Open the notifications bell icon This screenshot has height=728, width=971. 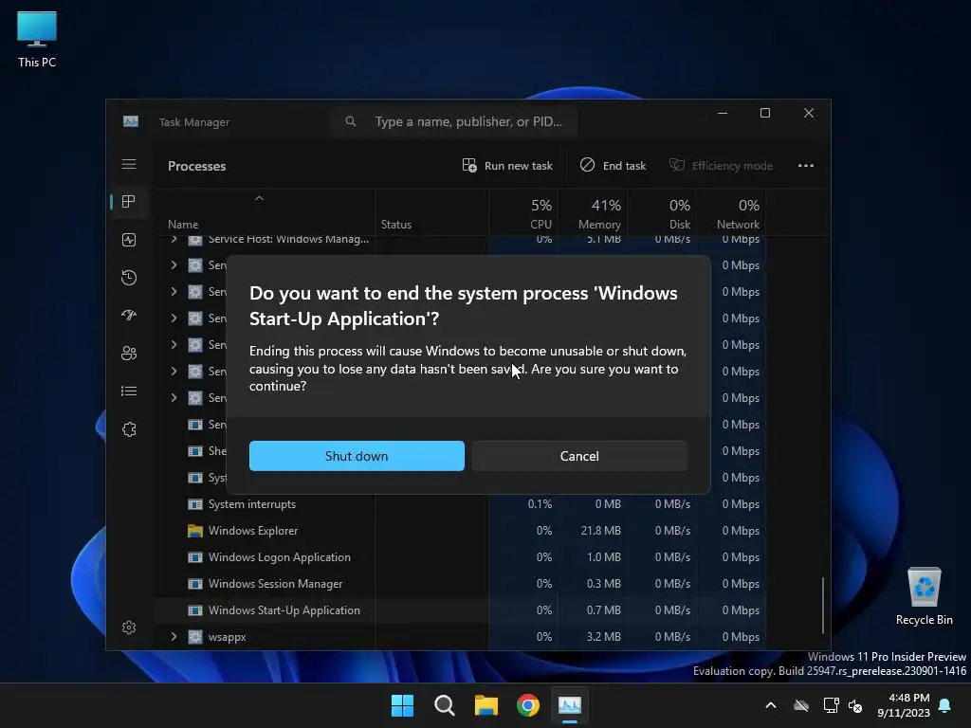tap(945, 705)
